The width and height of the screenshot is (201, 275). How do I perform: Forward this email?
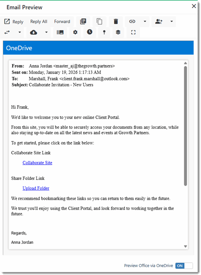tap(62, 22)
